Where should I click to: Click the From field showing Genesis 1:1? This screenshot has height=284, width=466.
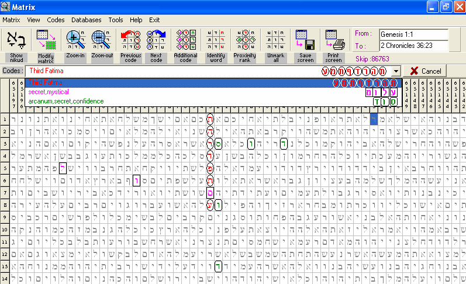[413, 34]
